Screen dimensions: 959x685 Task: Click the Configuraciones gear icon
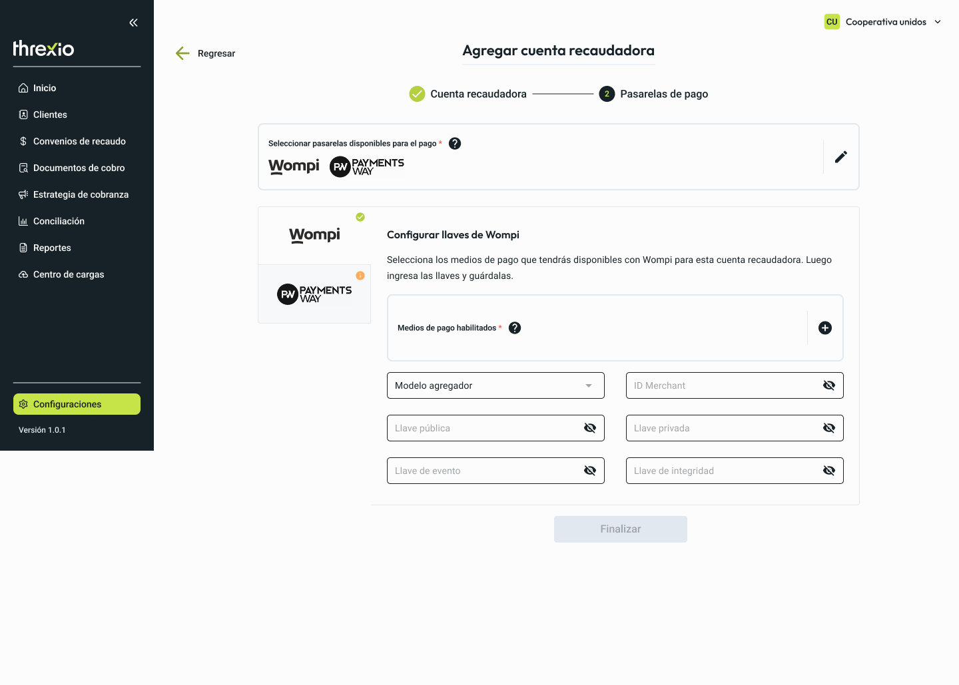23,404
